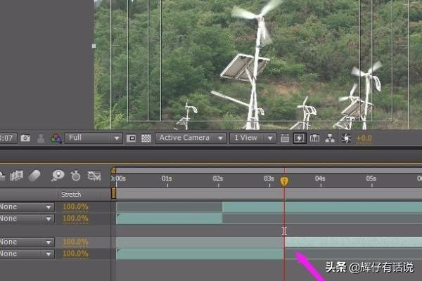Image resolution: width=422 pixels, height=281 pixels.
Task: Select the top layer's bar after 02s
Action: [322, 207]
